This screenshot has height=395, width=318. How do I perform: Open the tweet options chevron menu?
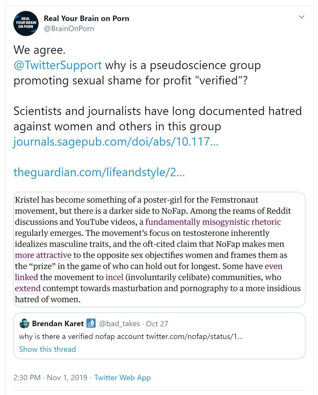click(301, 17)
